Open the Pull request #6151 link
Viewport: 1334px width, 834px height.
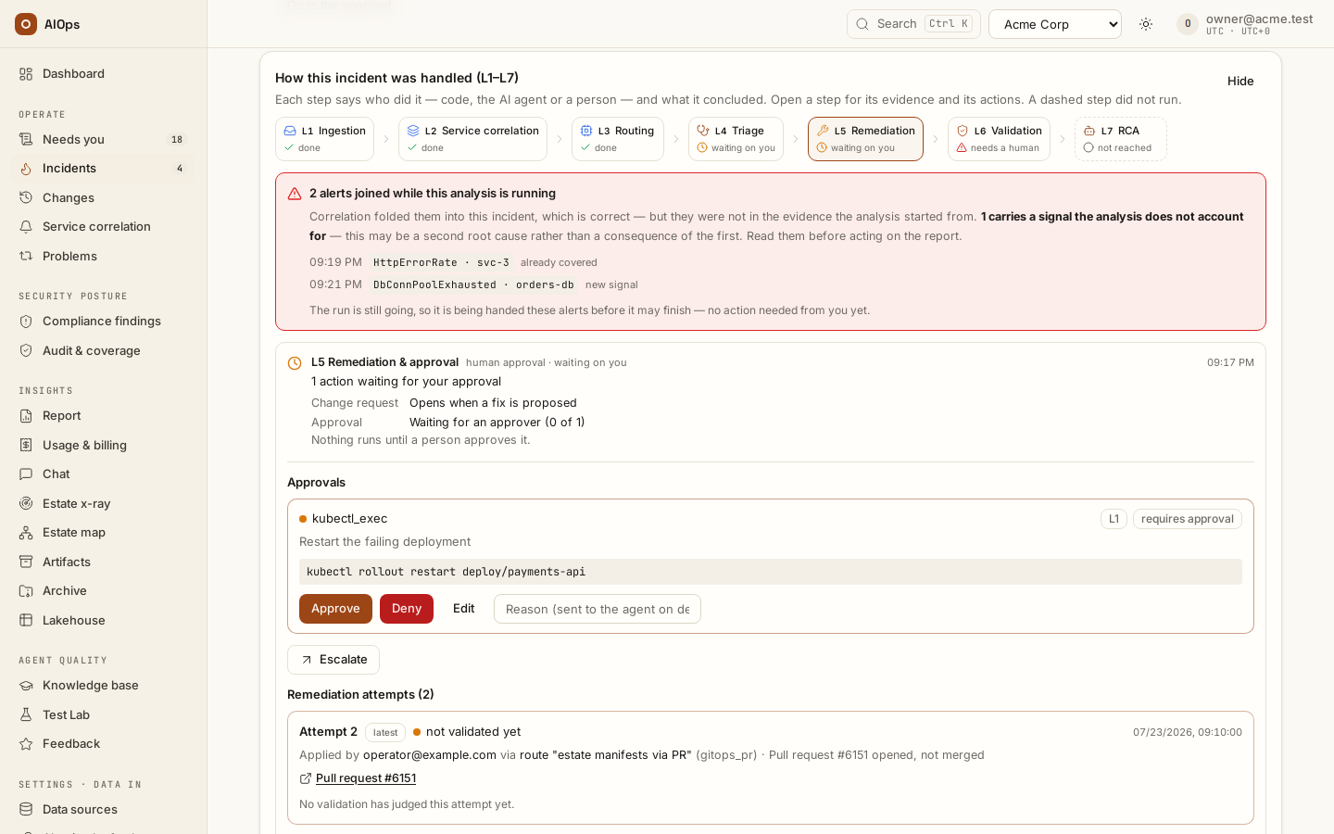(x=366, y=778)
